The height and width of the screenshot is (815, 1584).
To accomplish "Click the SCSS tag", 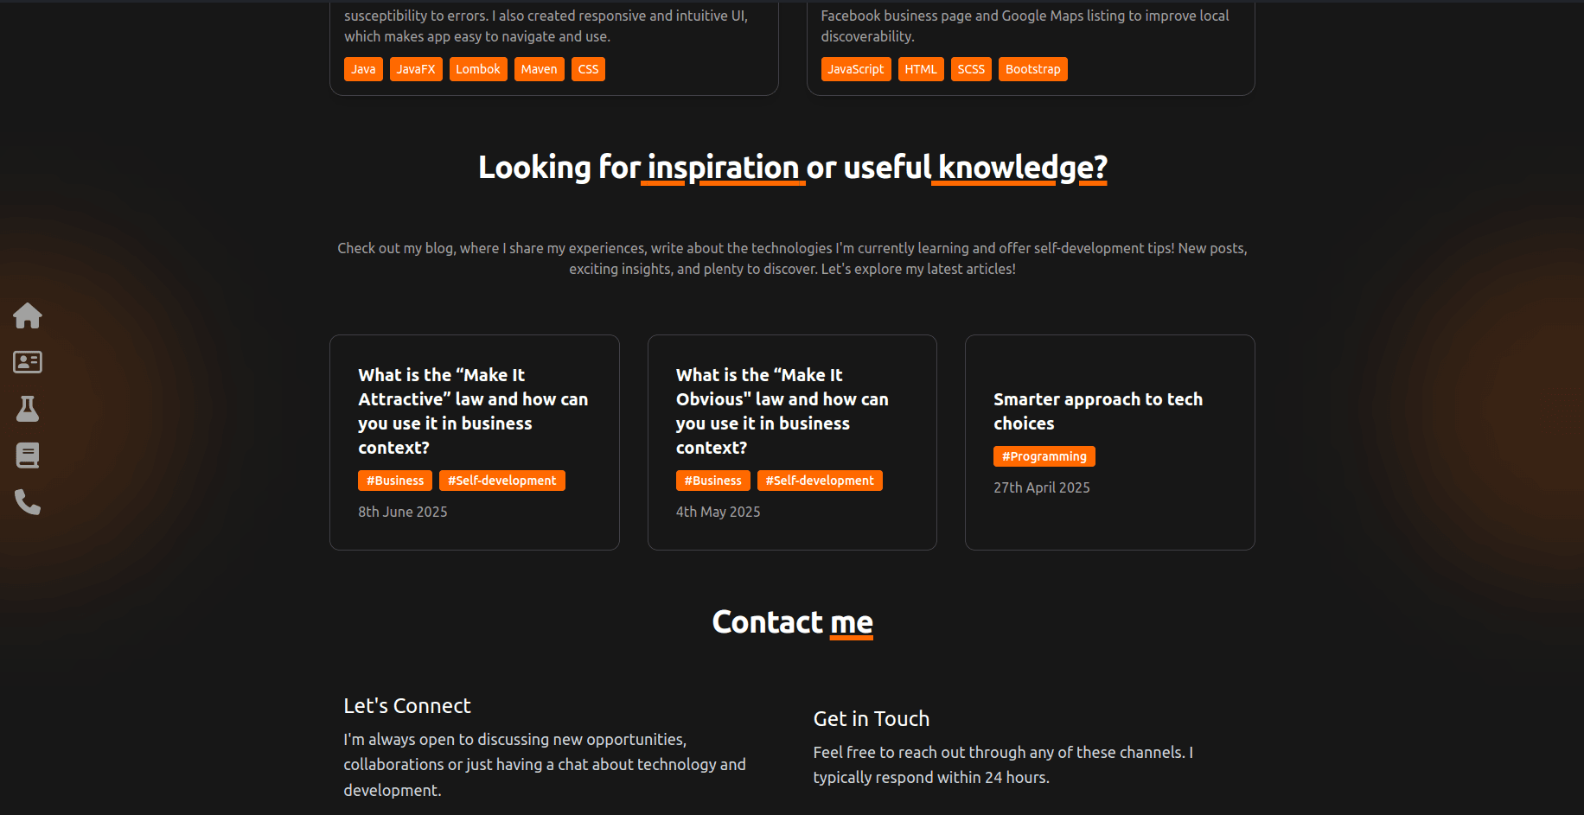I will 971,69.
